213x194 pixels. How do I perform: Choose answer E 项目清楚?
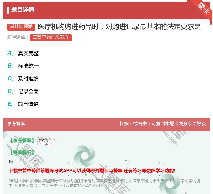(28, 104)
